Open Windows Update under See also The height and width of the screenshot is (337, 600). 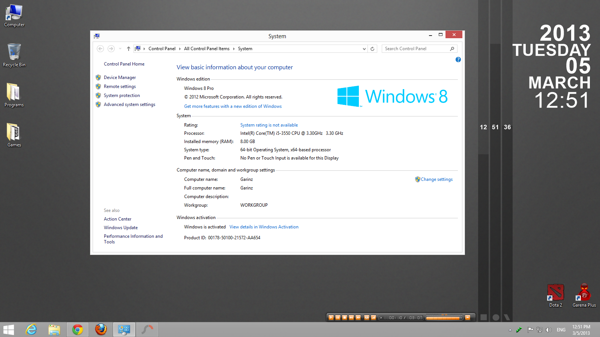(x=121, y=228)
